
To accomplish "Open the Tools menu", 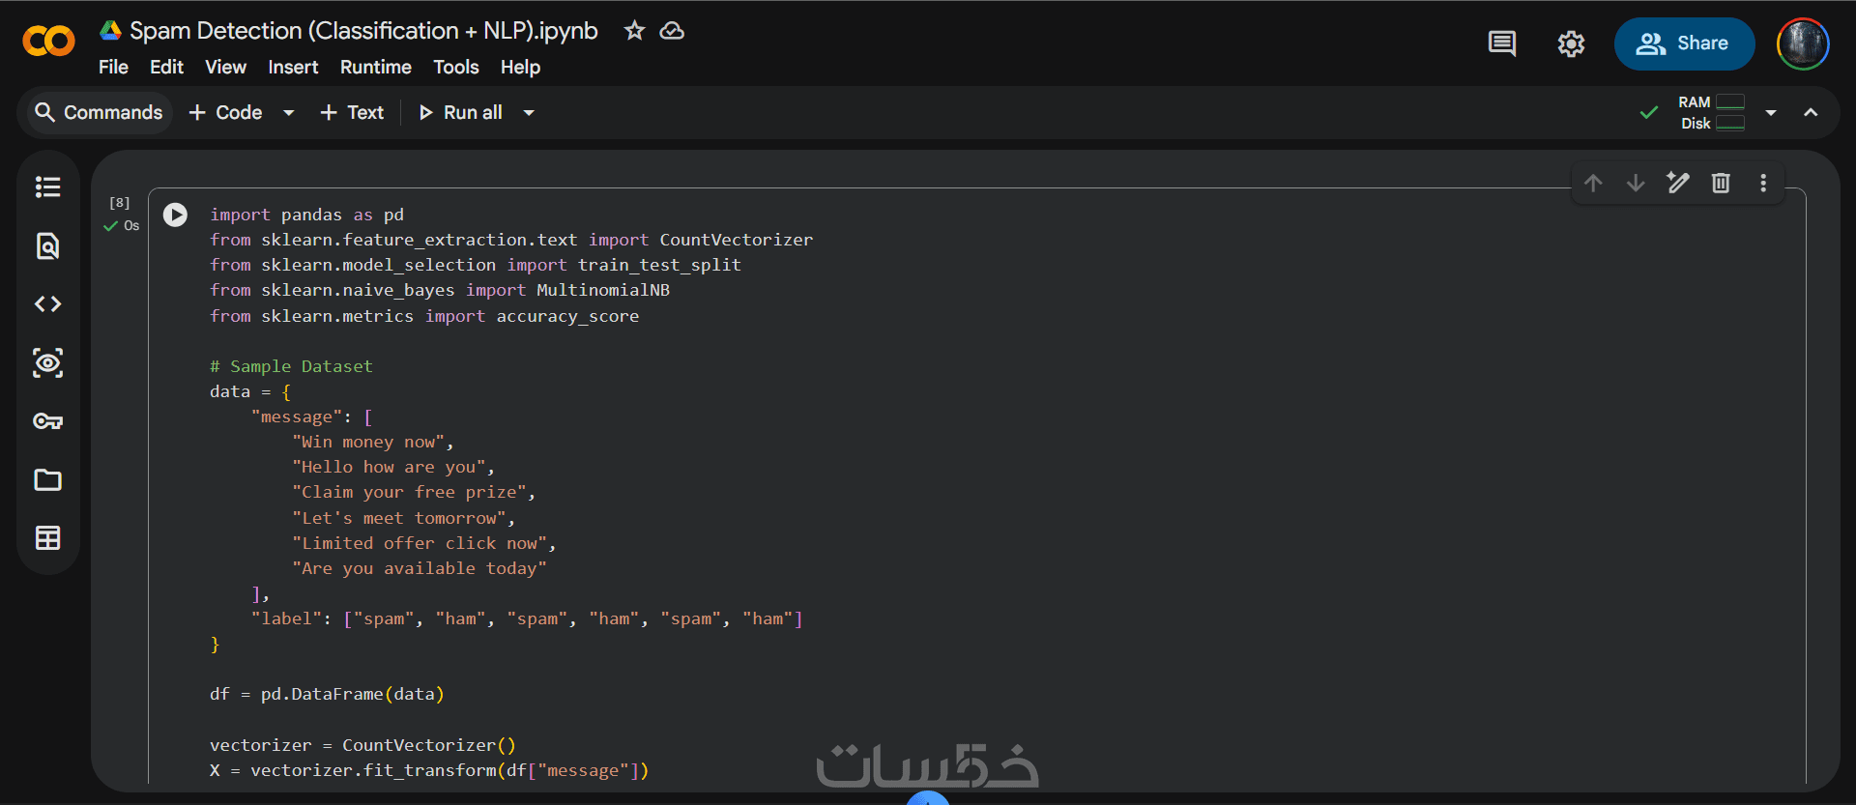I will [455, 67].
